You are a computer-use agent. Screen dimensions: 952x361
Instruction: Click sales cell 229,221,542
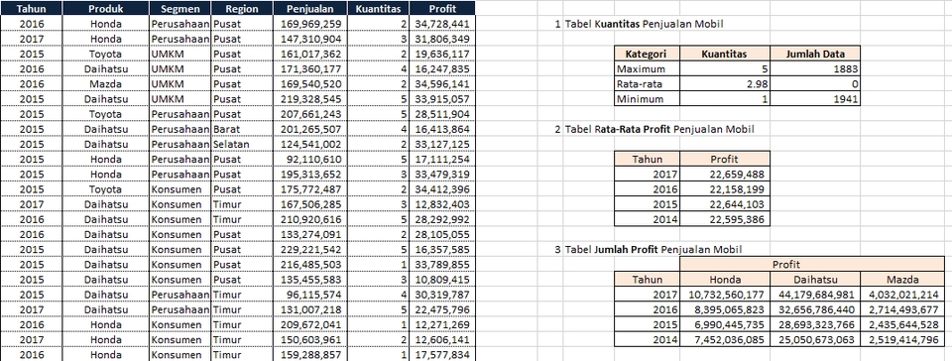(x=310, y=249)
